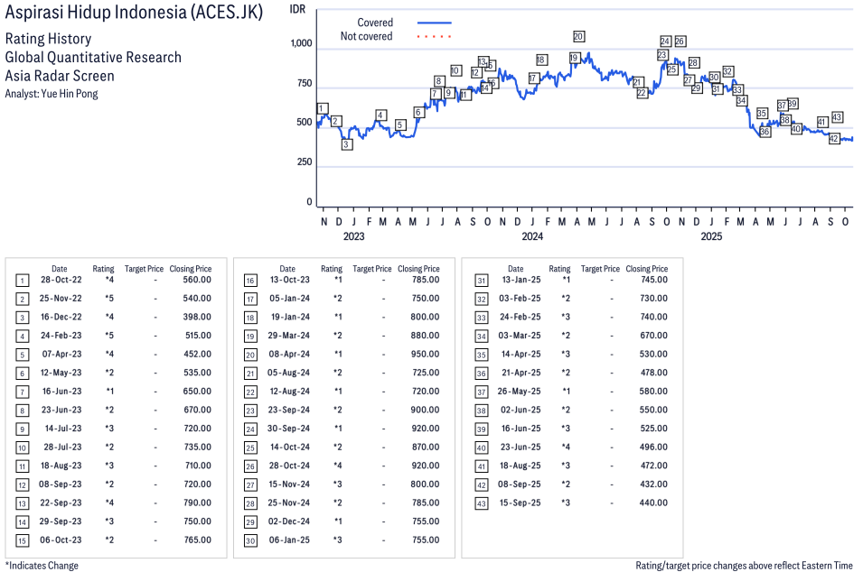
Task: Click Rating column header in the third table
Action: click(559, 269)
